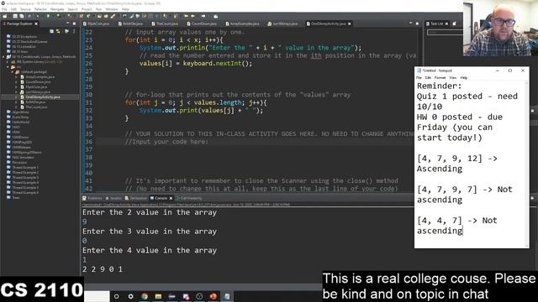538x302 pixels.
Task: Open Notepad's File menu
Action: pyautogui.click(x=419, y=78)
